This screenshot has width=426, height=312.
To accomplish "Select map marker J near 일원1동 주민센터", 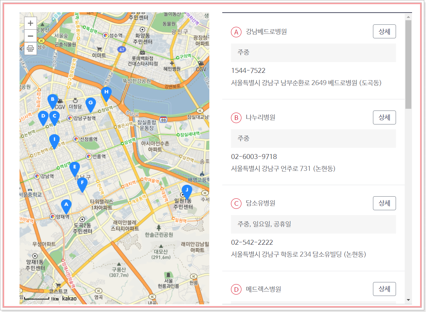I will [187, 189].
